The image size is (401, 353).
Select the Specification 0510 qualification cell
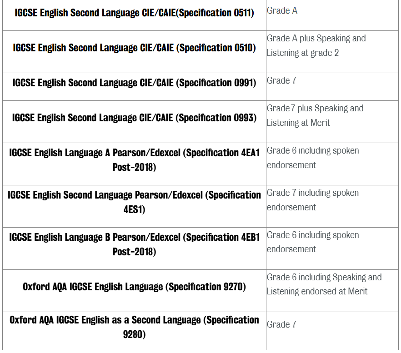(134, 52)
